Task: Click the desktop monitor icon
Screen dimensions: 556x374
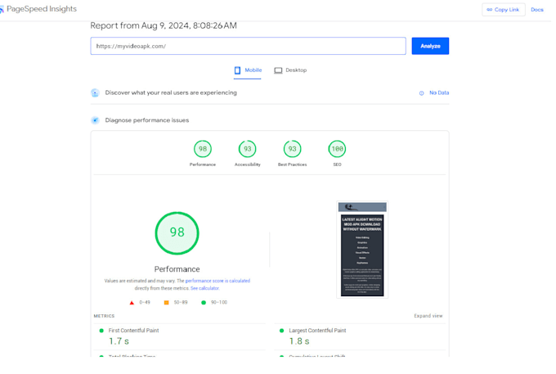Action: tap(278, 70)
